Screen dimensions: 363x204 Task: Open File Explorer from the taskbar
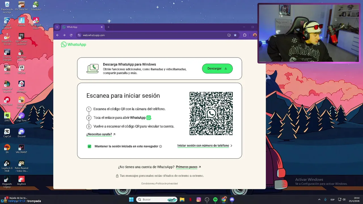coord(182,199)
